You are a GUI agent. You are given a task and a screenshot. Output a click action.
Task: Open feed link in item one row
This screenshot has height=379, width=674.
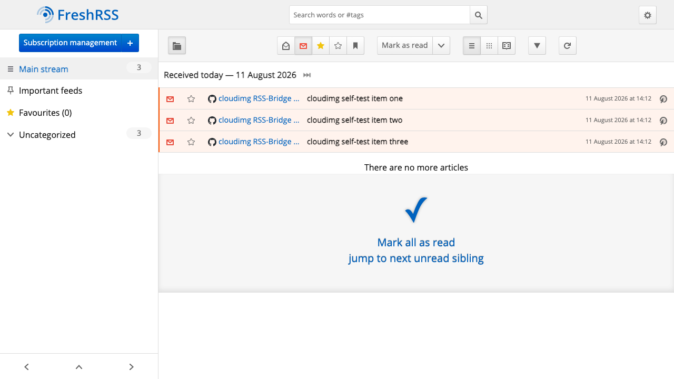(x=254, y=98)
